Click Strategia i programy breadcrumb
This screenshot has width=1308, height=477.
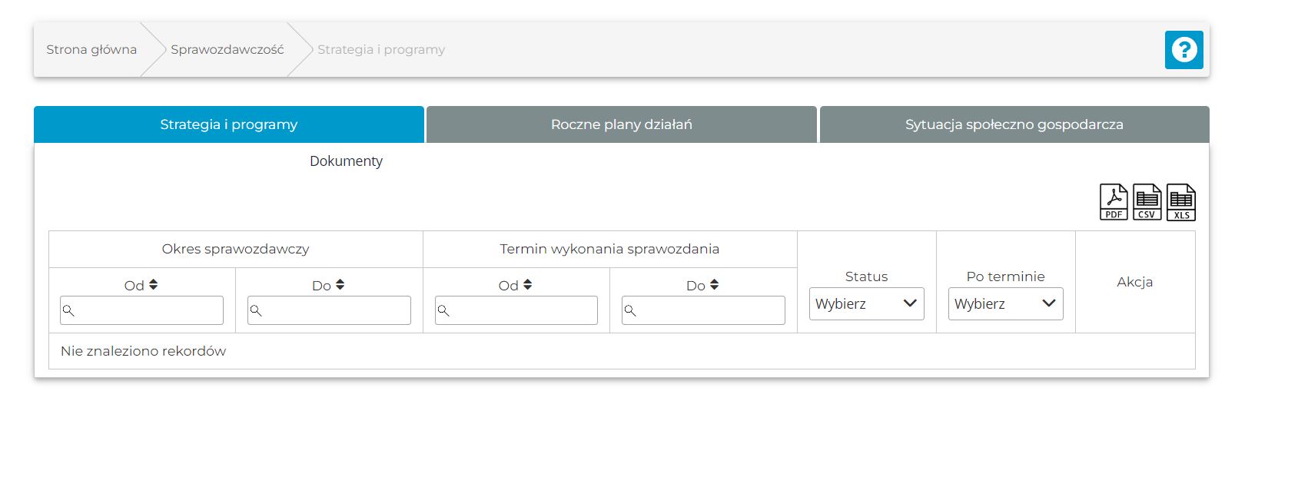[381, 50]
